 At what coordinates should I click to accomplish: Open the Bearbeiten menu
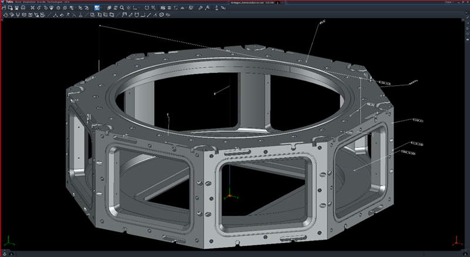pyautogui.click(x=30, y=2)
